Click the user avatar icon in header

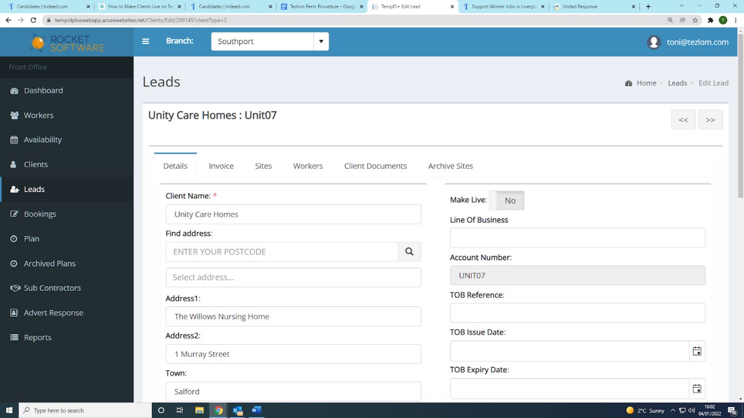pos(653,42)
